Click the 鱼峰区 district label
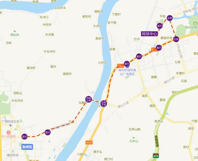This screenshot has height=161, width=198. 27,147
